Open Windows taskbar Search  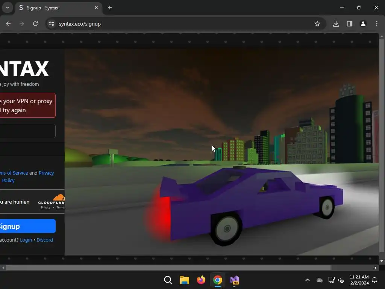coord(168,280)
